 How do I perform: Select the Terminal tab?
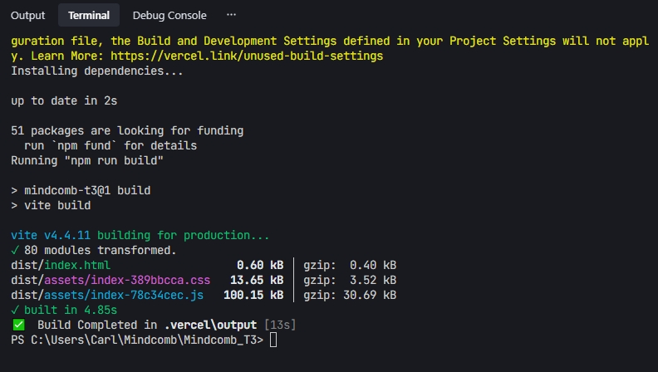pyautogui.click(x=89, y=15)
